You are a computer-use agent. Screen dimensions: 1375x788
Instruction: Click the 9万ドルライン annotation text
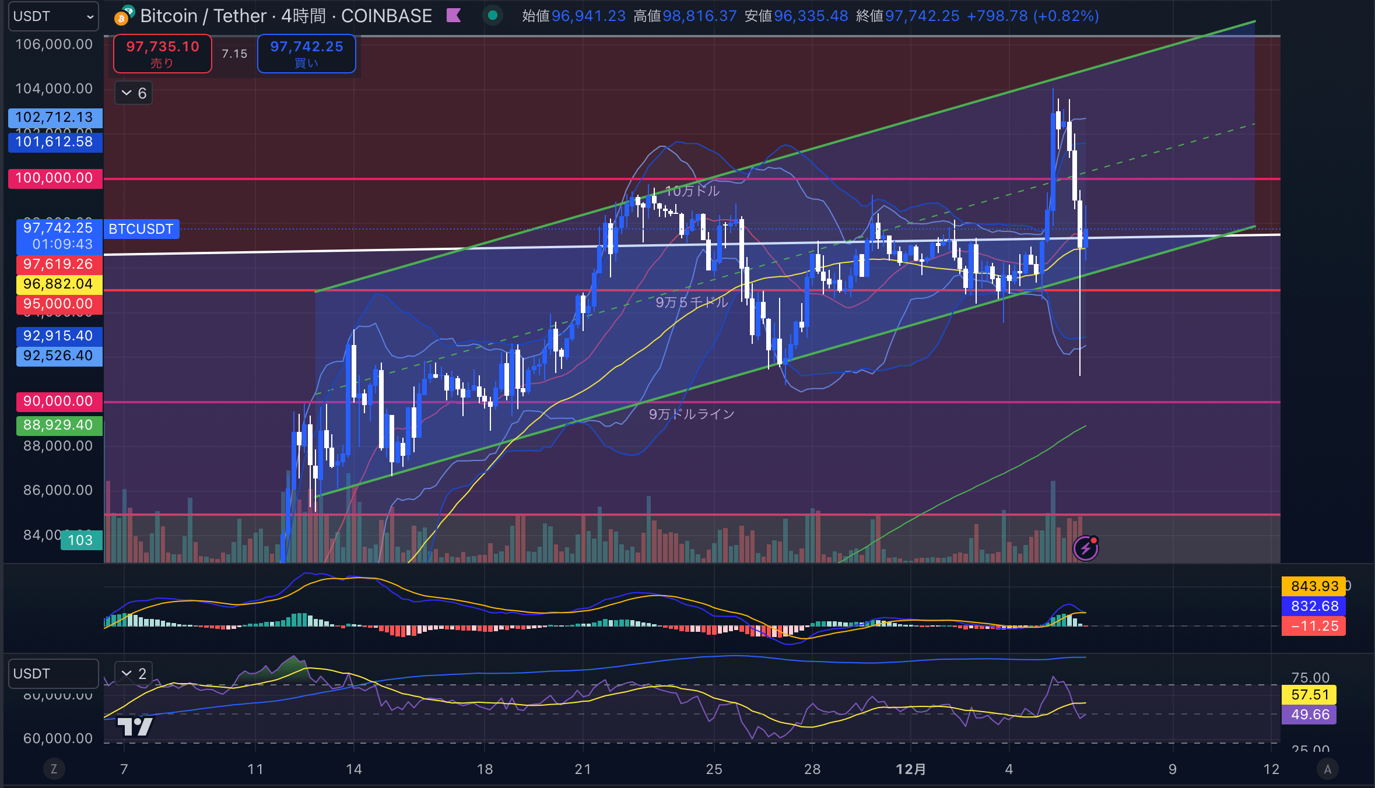tap(692, 414)
